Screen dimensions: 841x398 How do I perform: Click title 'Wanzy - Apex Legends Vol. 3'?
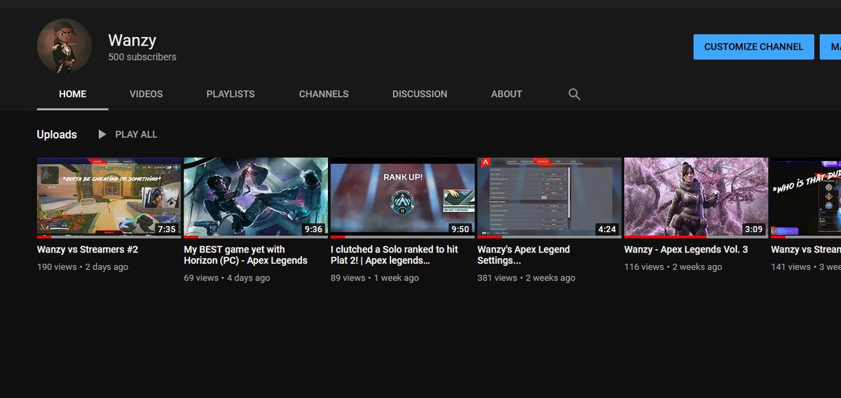[686, 250]
